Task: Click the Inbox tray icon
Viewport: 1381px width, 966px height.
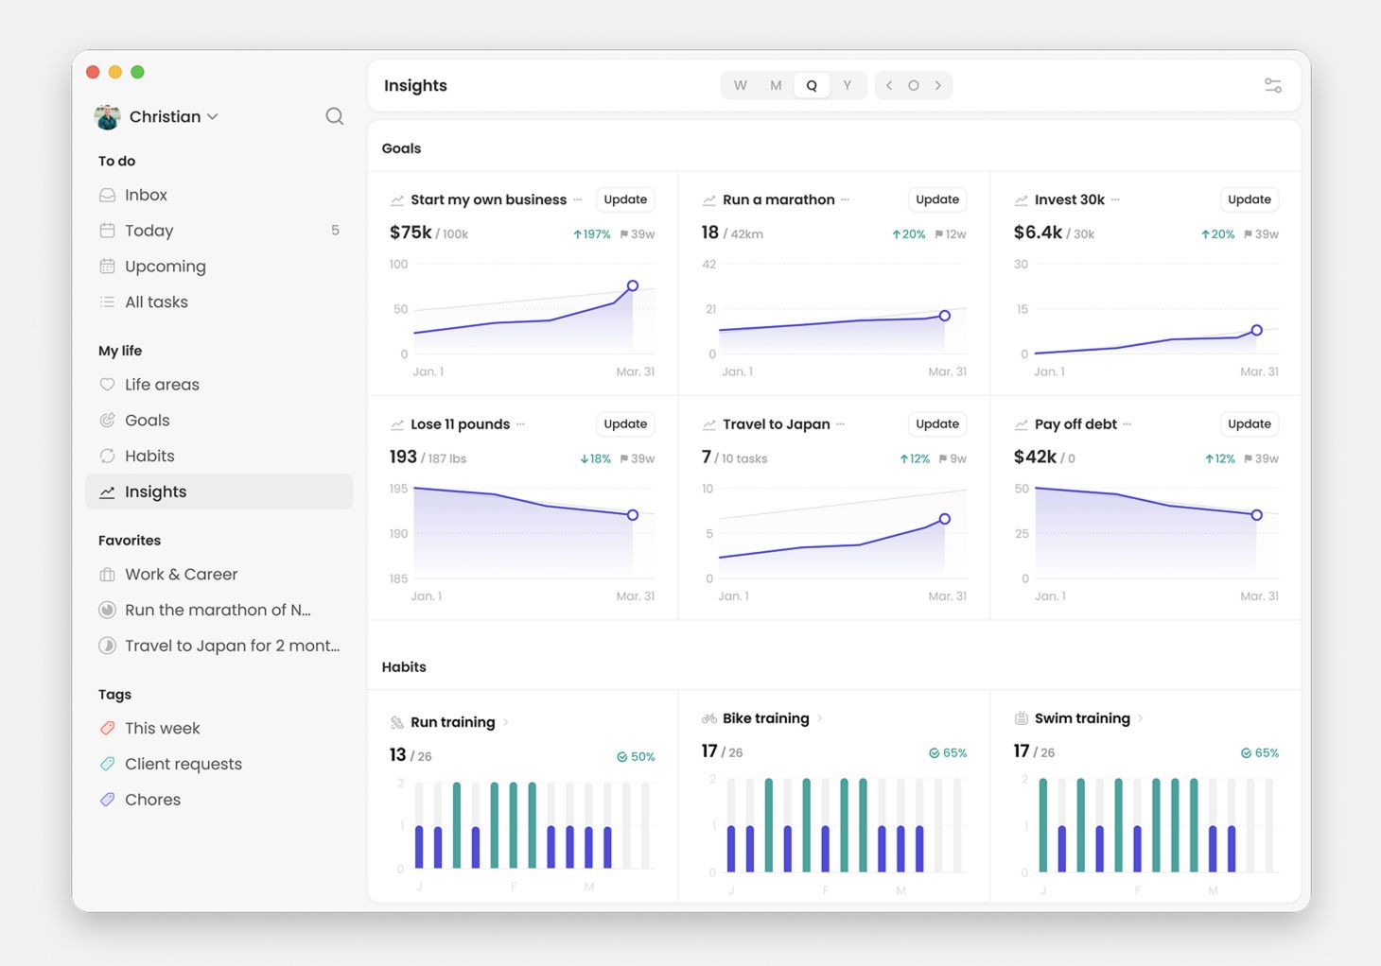Action: pos(108,195)
